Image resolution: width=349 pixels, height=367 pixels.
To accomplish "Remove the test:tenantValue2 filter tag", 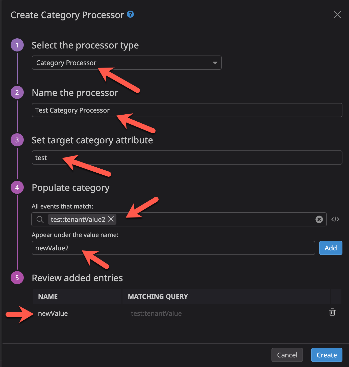I will (x=111, y=219).
